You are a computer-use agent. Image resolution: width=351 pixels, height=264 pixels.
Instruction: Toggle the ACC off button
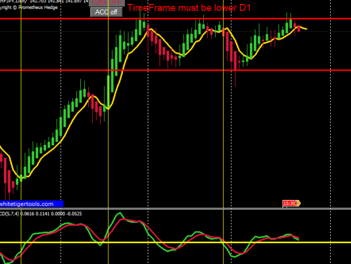(106, 12)
